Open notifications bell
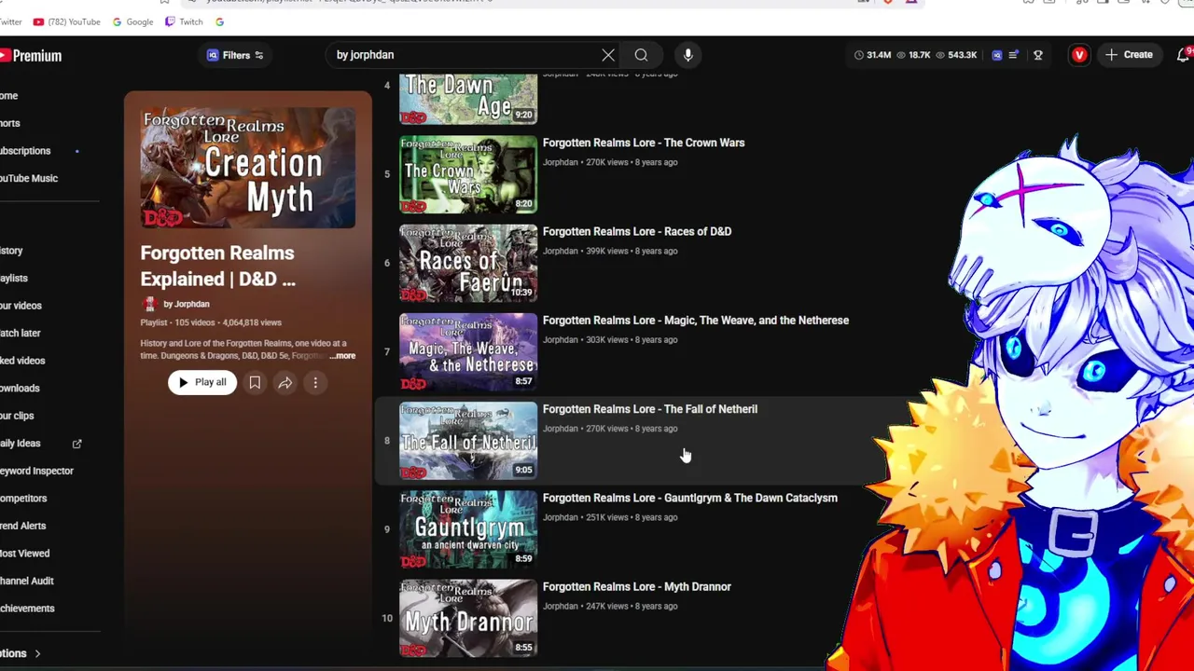This screenshot has width=1194, height=671. 1184,55
